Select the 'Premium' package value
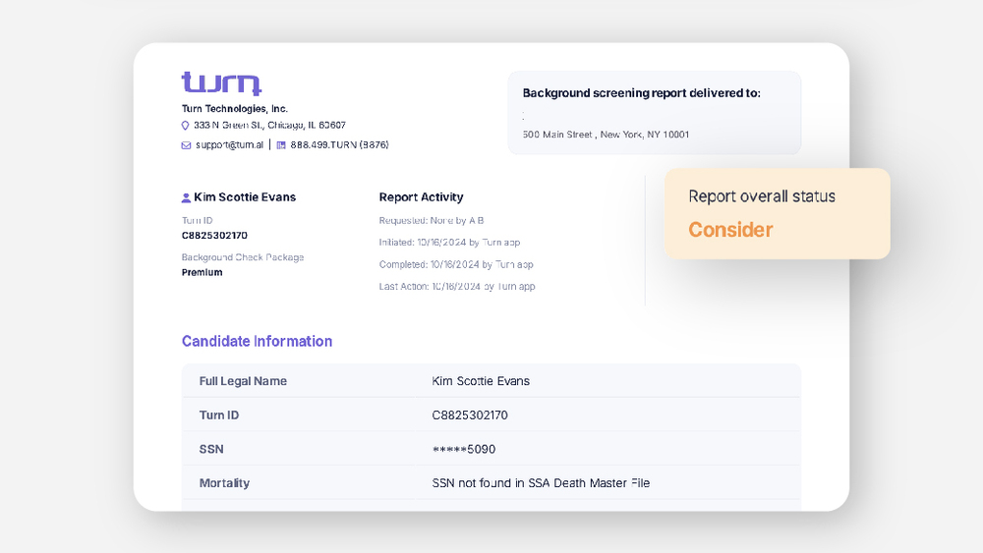Image resolution: width=983 pixels, height=553 pixels. point(202,272)
